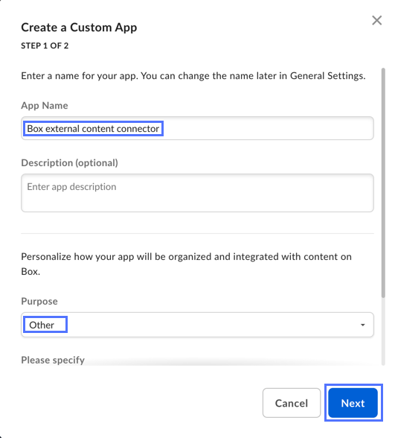Click the Purpose dropdown arrow
395x438 pixels.
tap(363, 325)
